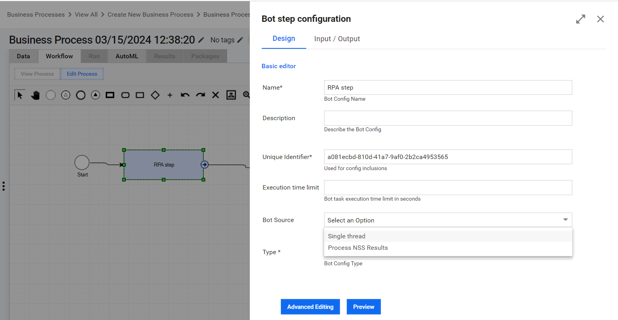
Task: Click the View Process button
Action: click(x=37, y=74)
